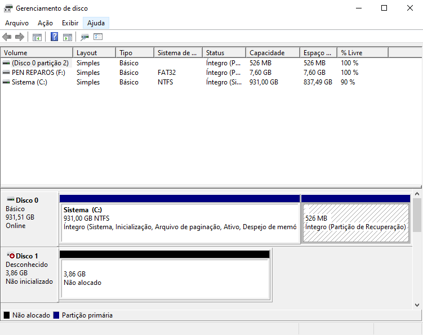Sort by the % Livre column header
Image resolution: width=423 pixels, height=335 pixels.
[x=363, y=52]
